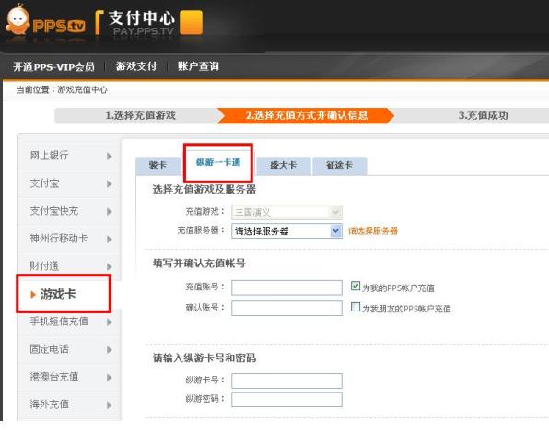Select 港澳台充值 payment method
549x446 pixels.
[69, 377]
